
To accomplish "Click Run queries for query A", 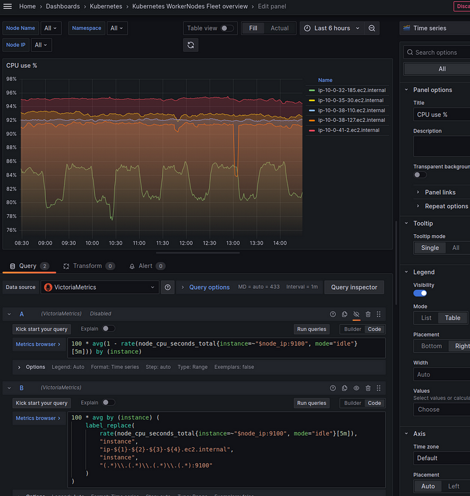I will (x=311, y=329).
